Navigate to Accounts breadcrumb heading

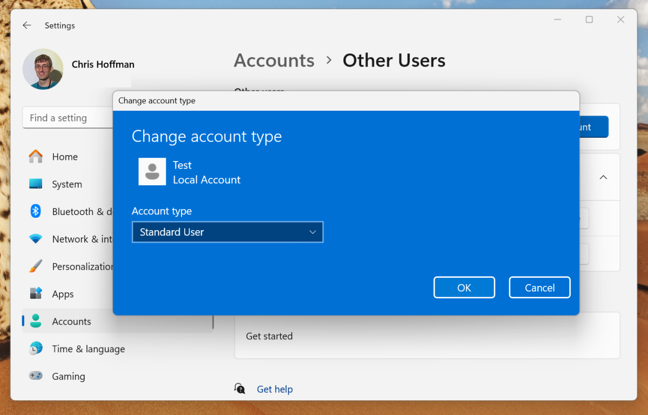click(274, 61)
